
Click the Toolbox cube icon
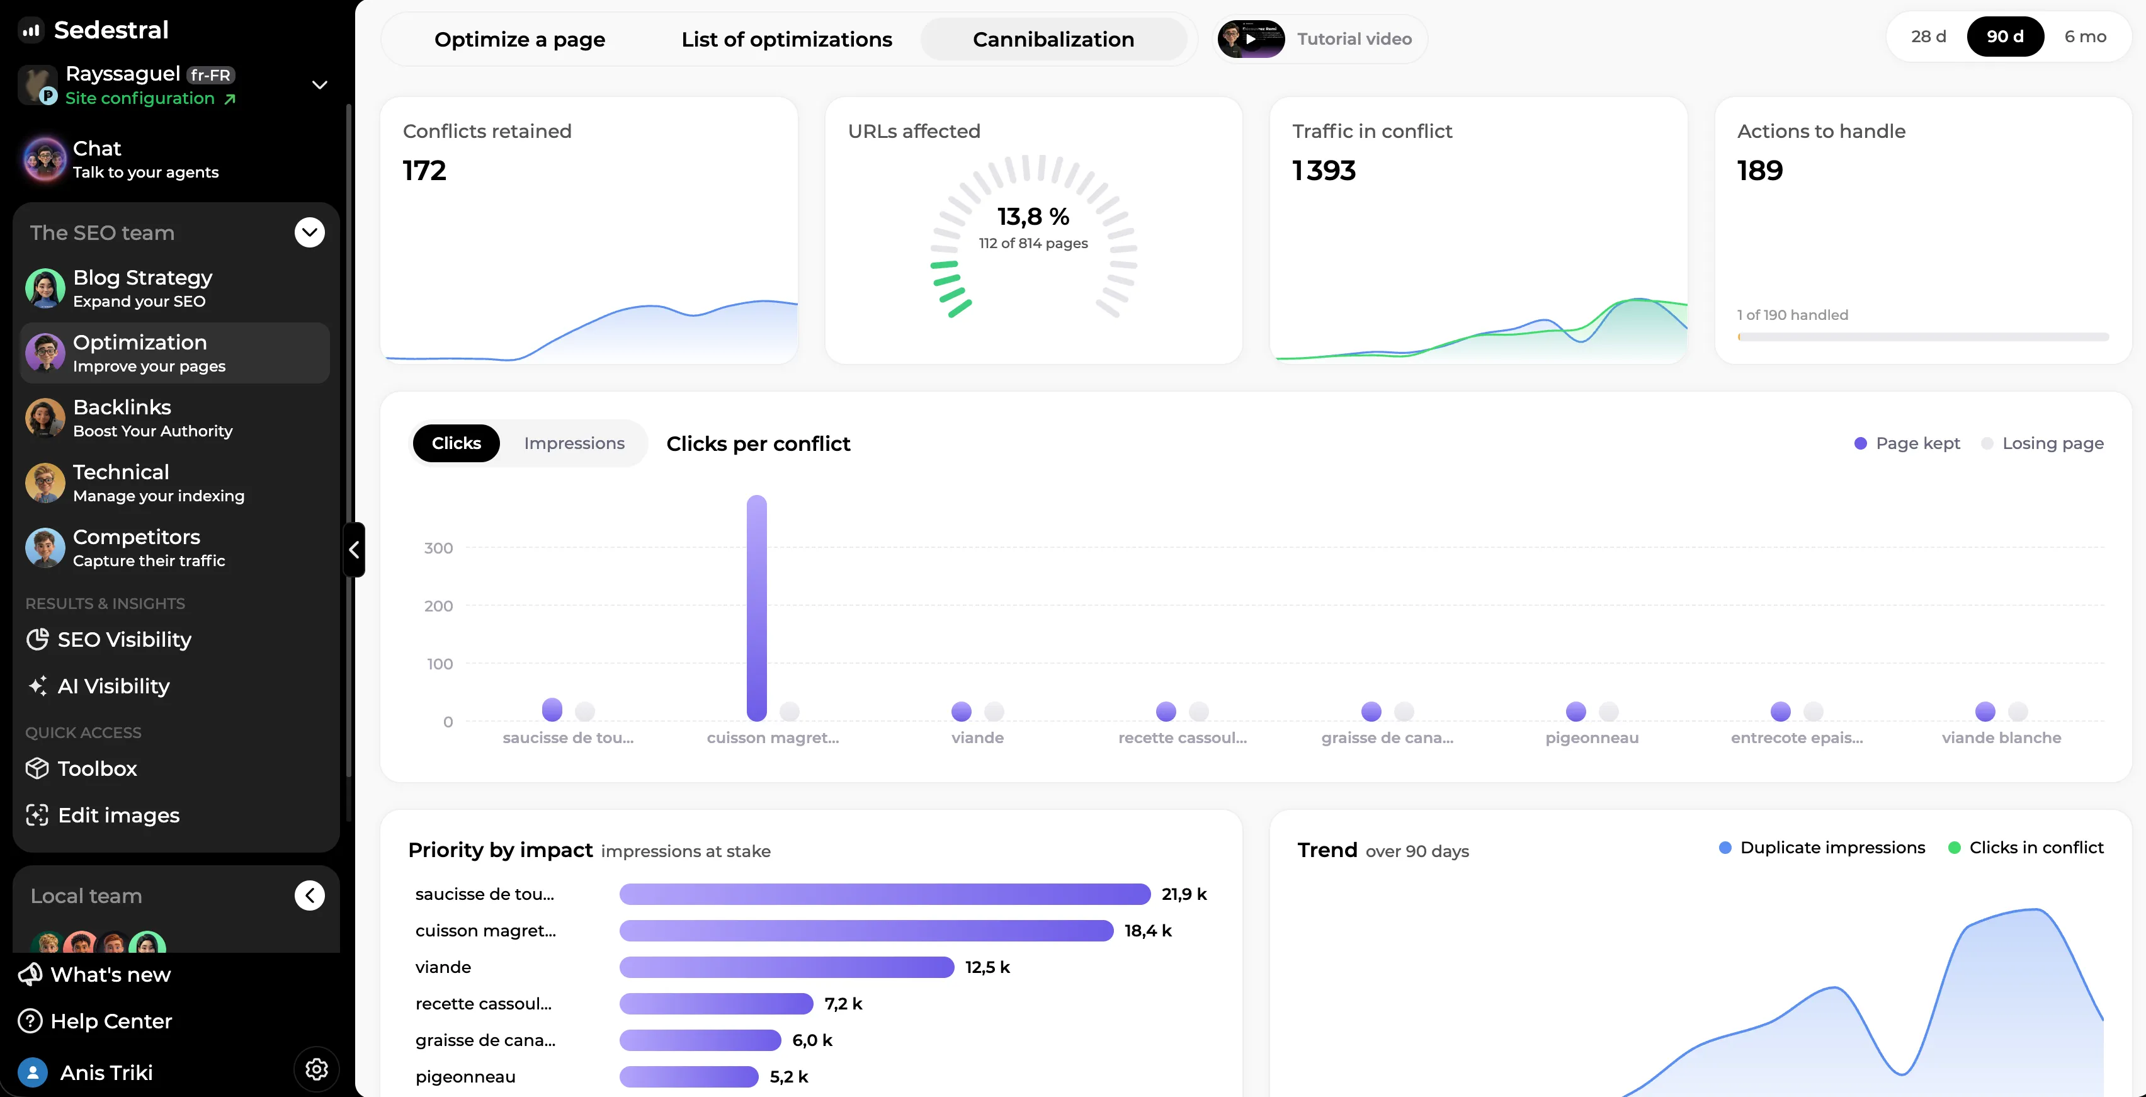[38, 769]
